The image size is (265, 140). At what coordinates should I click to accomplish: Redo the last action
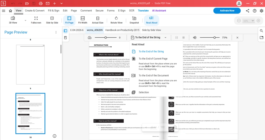coord(20,3)
